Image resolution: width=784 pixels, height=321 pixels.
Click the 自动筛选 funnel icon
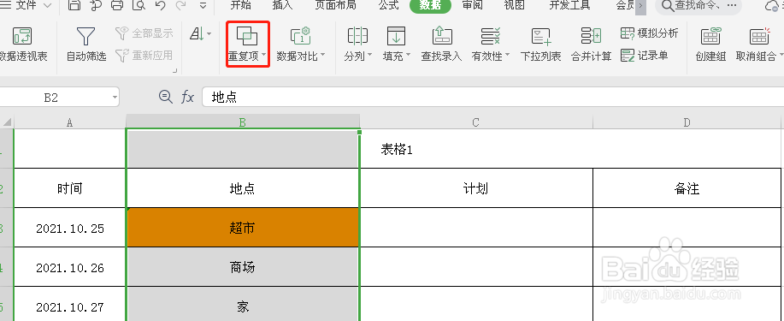click(x=86, y=37)
